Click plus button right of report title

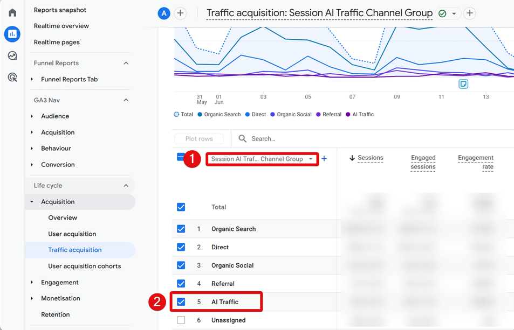coord(470,13)
